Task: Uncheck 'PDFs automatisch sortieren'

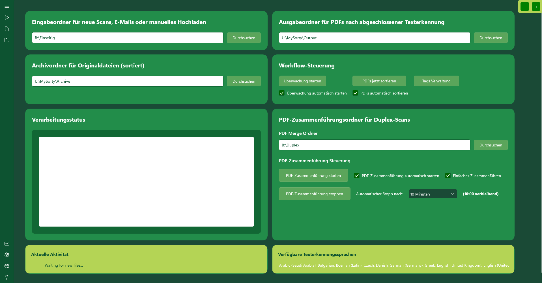Action: [355, 93]
